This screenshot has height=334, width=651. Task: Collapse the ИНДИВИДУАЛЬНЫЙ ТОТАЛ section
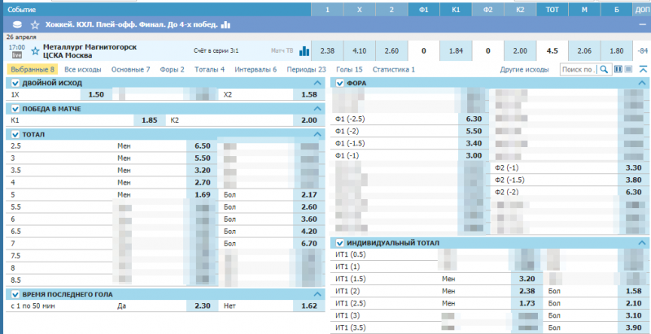[642, 242]
